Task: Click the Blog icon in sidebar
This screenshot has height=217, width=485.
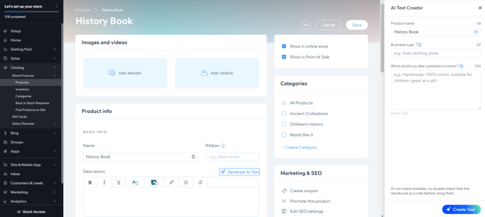Action: point(6,133)
